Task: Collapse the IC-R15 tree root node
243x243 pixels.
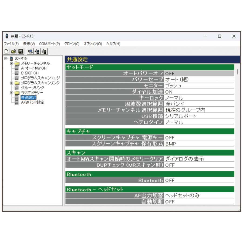Action: click(6, 59)
